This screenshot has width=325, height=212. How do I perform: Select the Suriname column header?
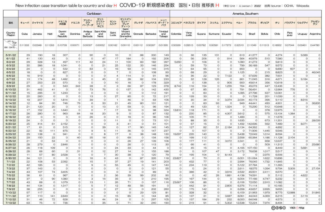tap(214, 34)
